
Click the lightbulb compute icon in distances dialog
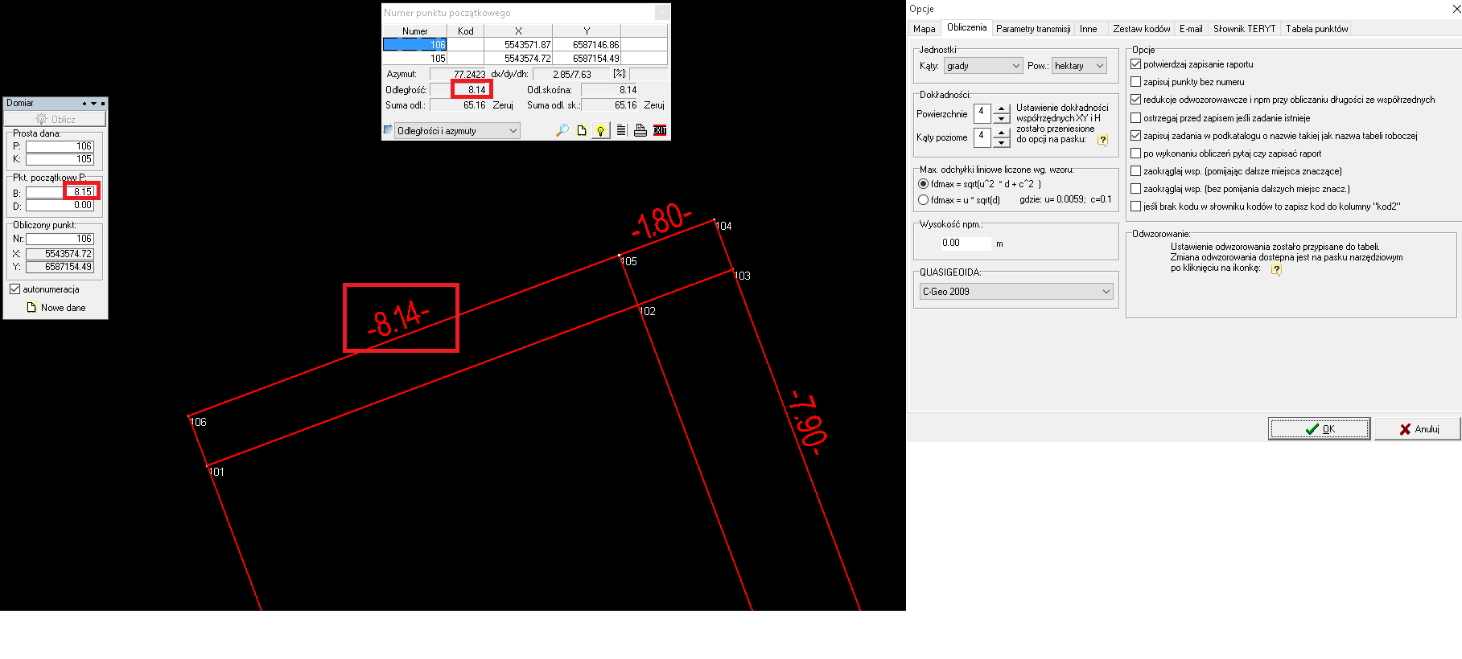click(600, 130)
